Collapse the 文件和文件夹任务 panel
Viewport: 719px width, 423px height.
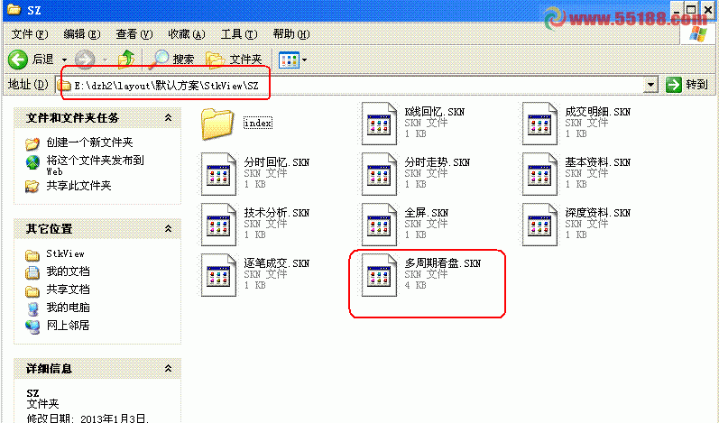169,118
